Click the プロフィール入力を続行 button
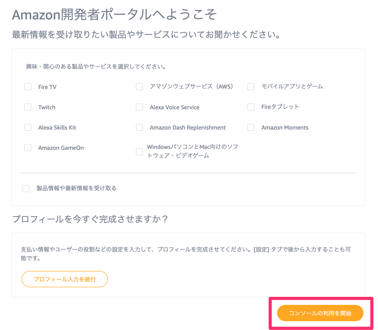The height and width of the screenshot is (330, 378). pos(65,279)
